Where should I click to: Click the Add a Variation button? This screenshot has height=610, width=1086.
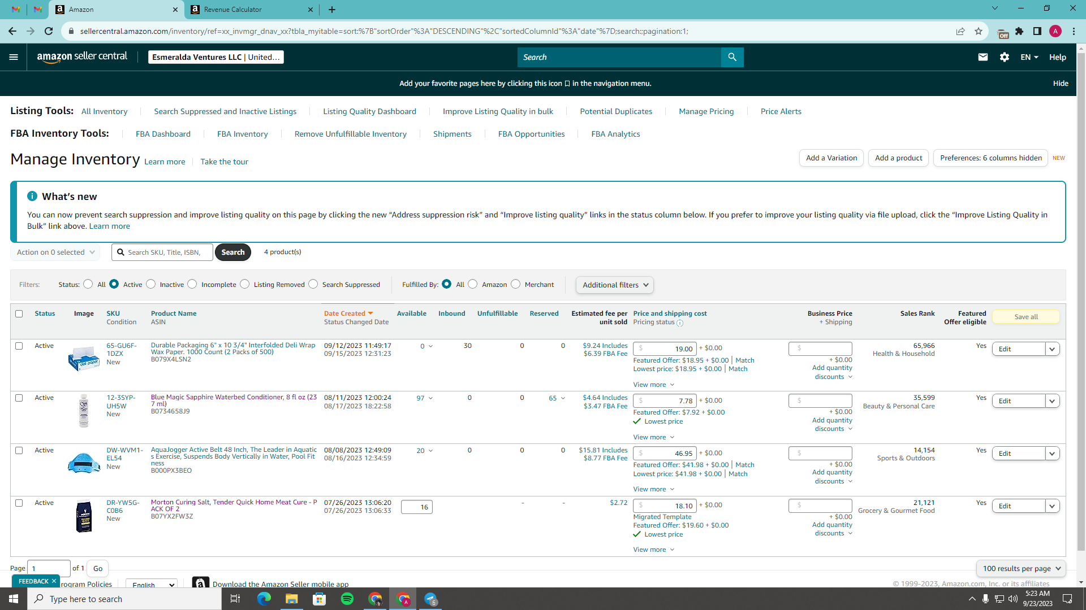831,158
